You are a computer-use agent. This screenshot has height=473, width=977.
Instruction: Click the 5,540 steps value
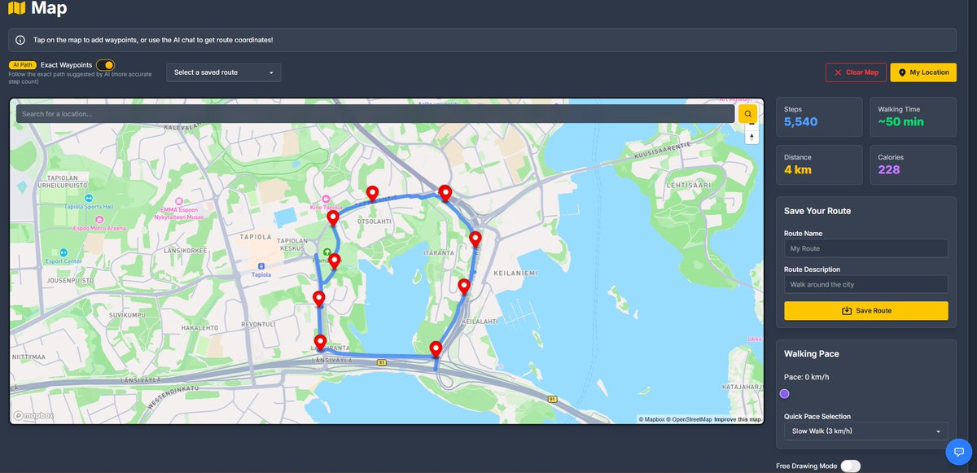[801, 122]
